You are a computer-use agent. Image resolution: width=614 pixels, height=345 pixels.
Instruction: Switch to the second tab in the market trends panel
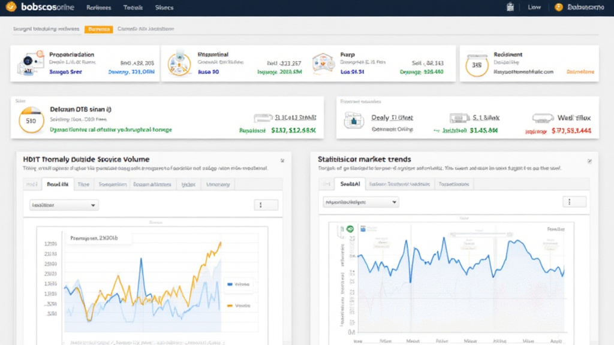[349, 184]
